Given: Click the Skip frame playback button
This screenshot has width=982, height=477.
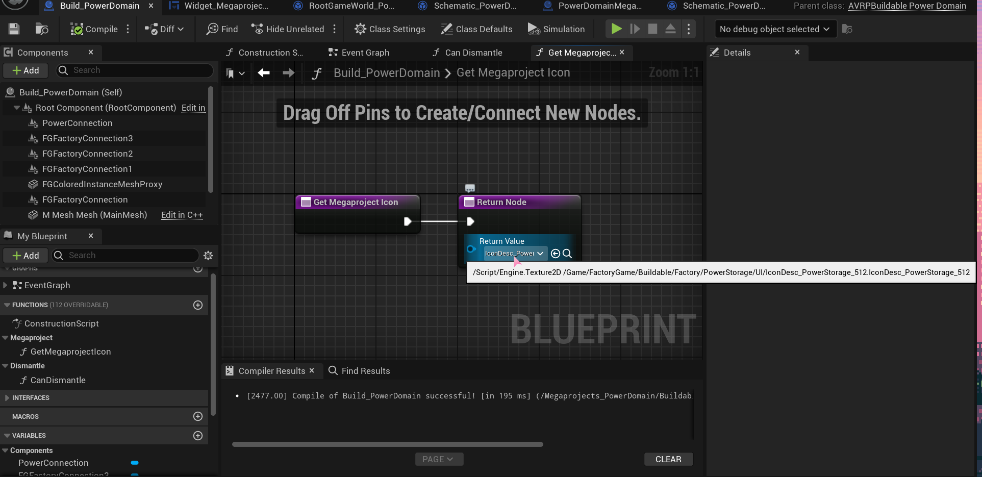Looking at the screenshot, I should point(635,29).
